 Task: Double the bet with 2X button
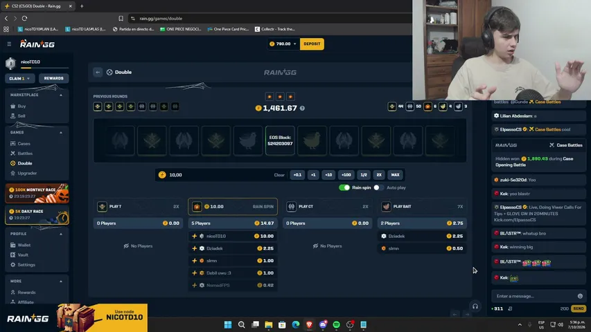pos(379,175)
